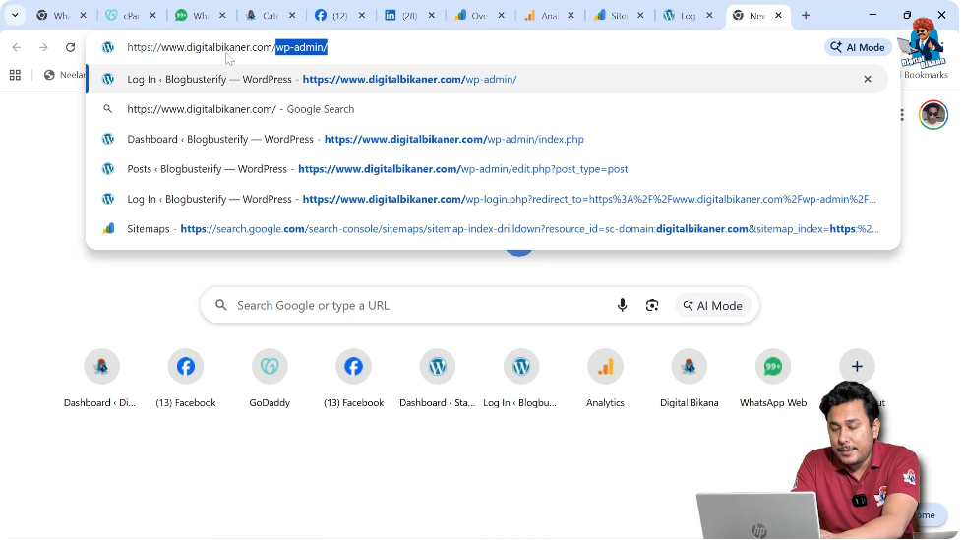Viewport: 962px width, 540px height.
Task: Open Google Lens image search icon
Action: (652, 306)
